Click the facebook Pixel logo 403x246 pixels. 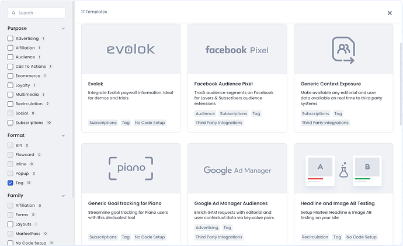click(x=237, y=50)
